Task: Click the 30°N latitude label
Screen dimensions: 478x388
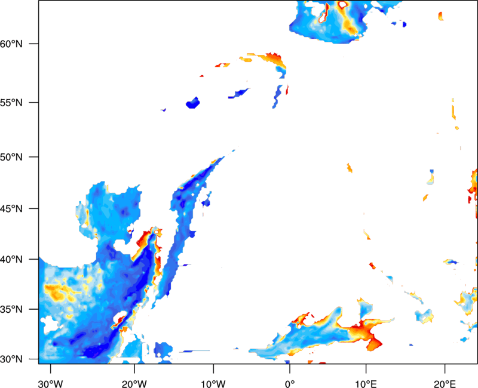Action: click(11, 359)
